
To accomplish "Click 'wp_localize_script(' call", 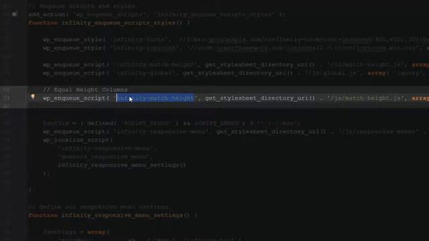I will click(x=78, y=140).
